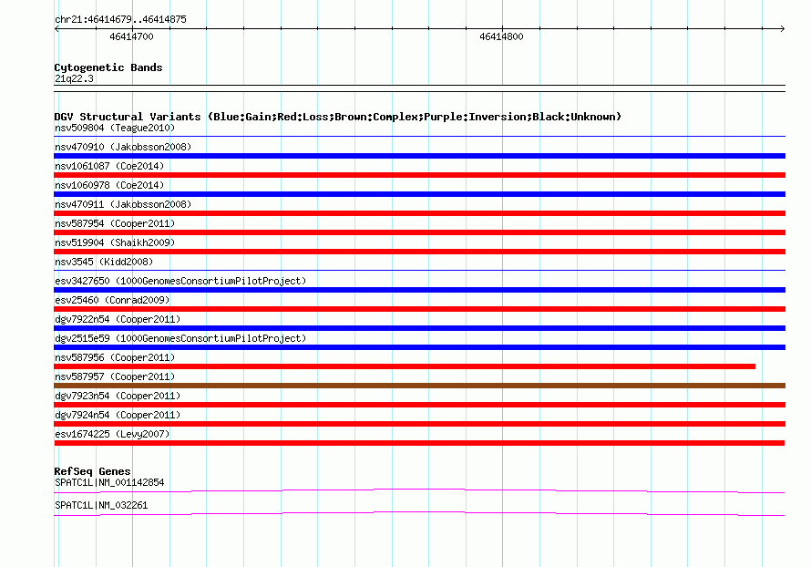This screenshot has width=811, height=567.
Task: Click the nsv3545 (Kidd2008) label
Action: (104, 262)
